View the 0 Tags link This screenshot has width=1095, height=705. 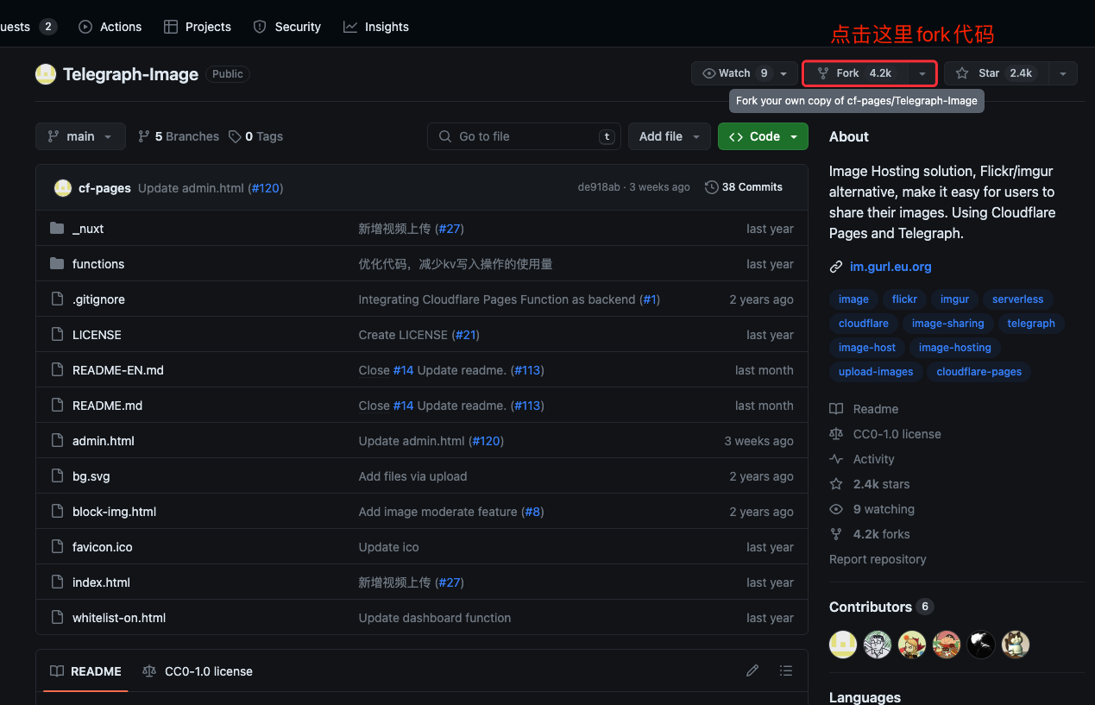(255, 136)
